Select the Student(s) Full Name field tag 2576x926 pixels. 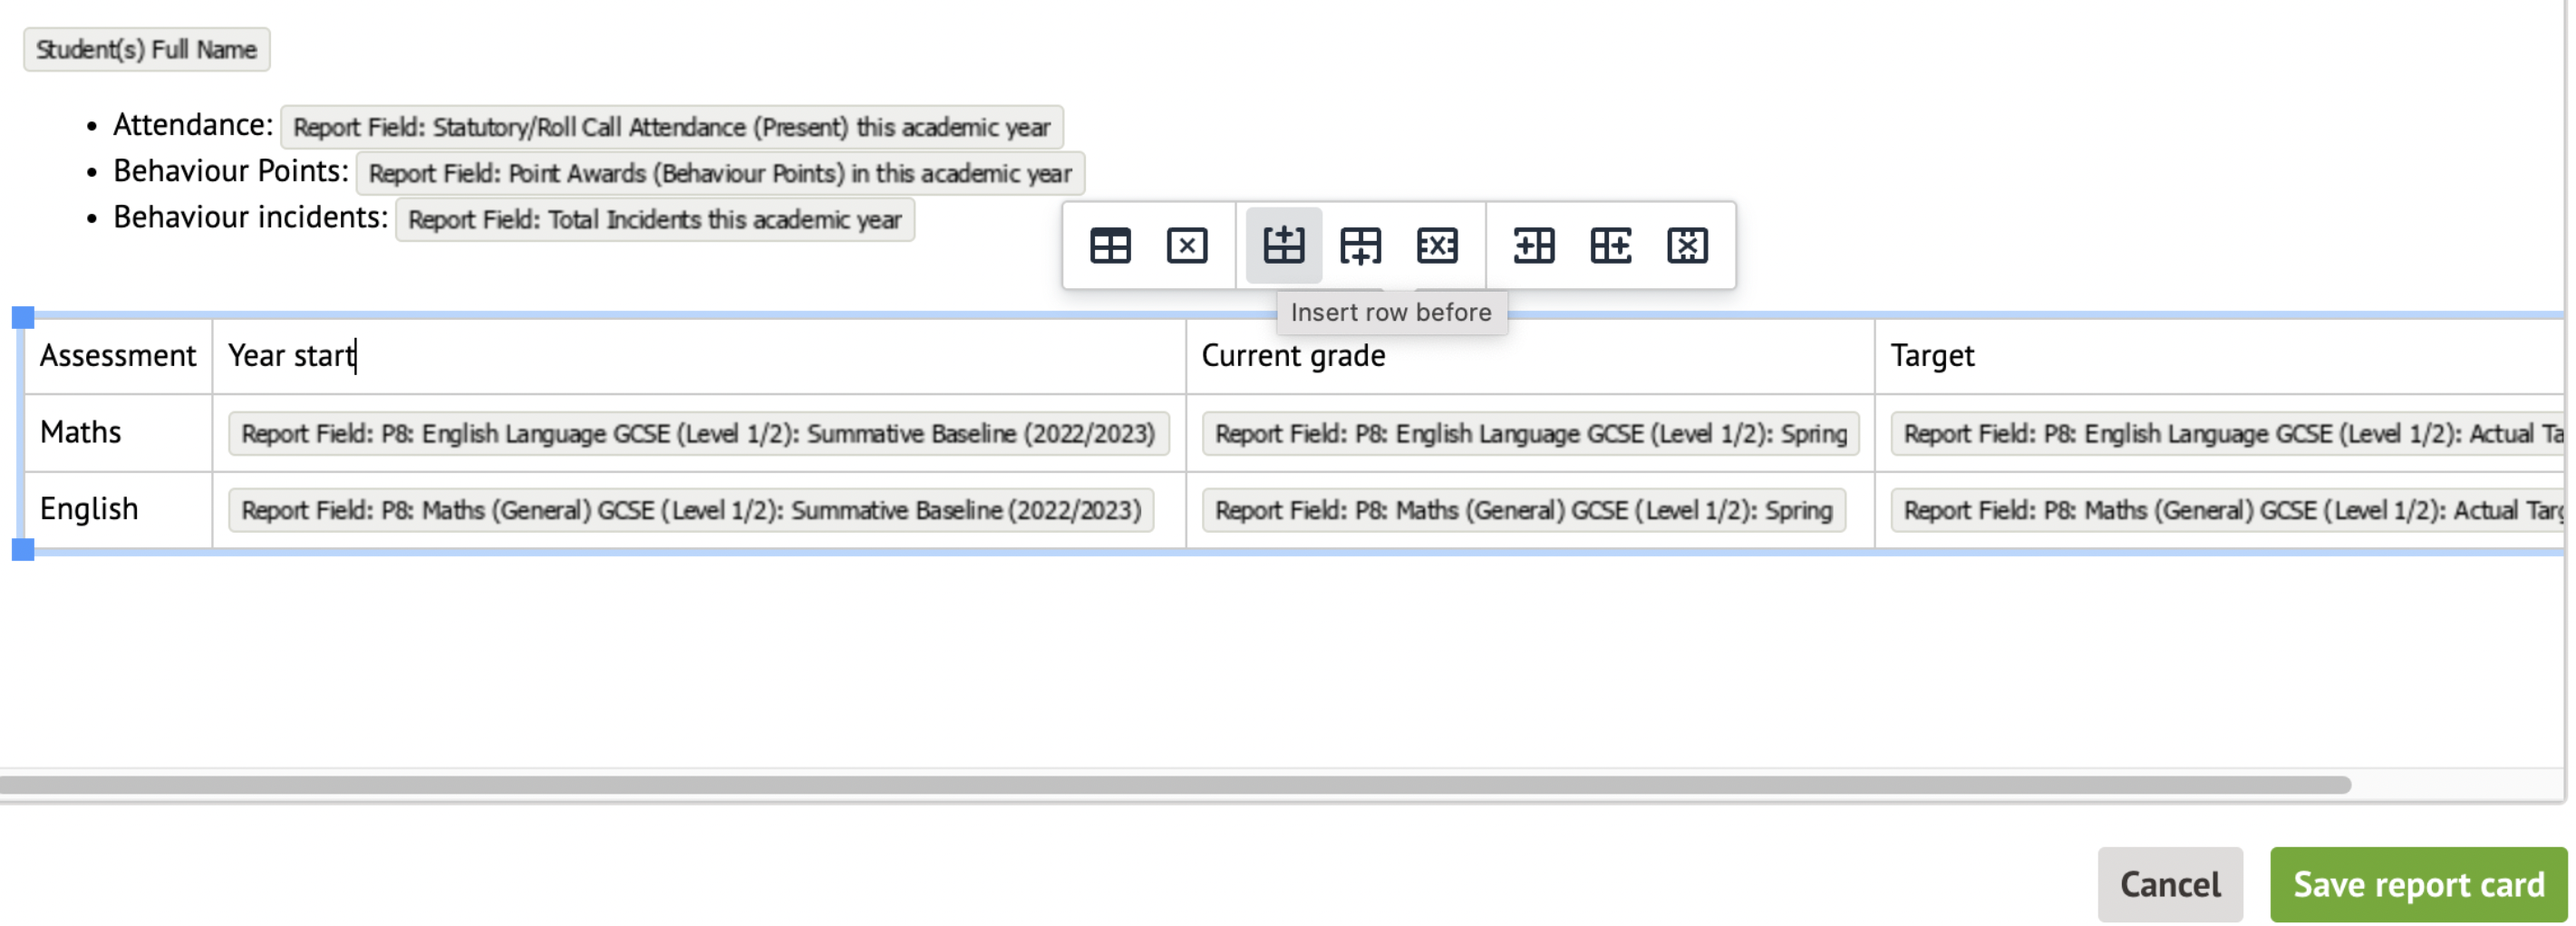(146, 49)
